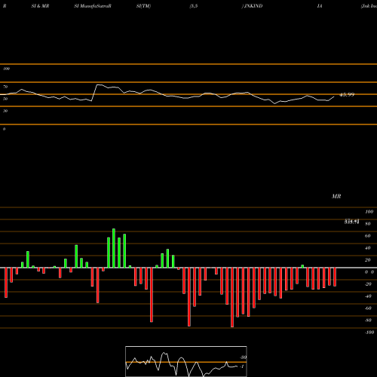Click the last red MR histogram bar
377x377 pixels.
pyautogui.click(x=335, y=277)
